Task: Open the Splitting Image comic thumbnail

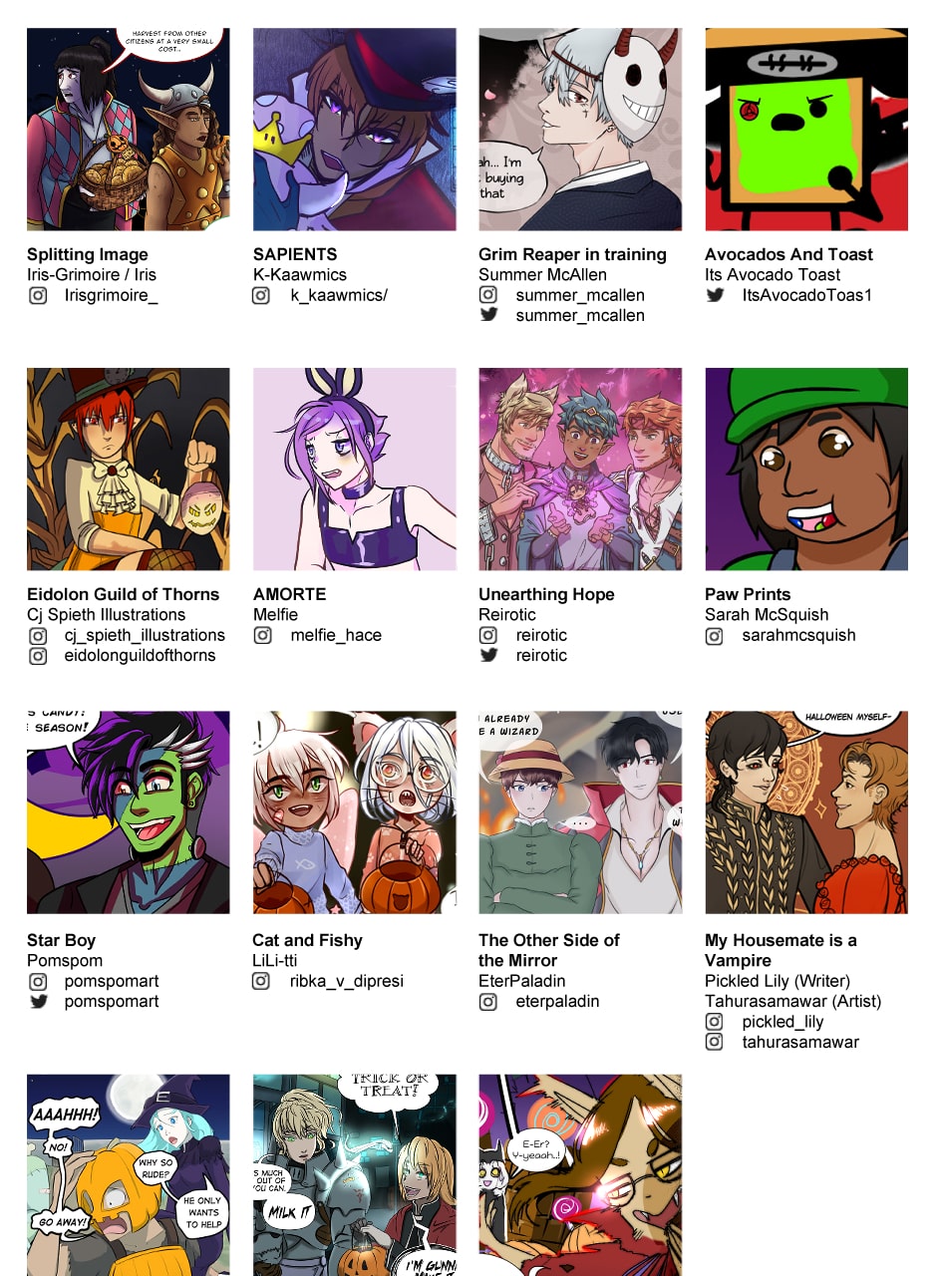Action: [x=129, y=130]
